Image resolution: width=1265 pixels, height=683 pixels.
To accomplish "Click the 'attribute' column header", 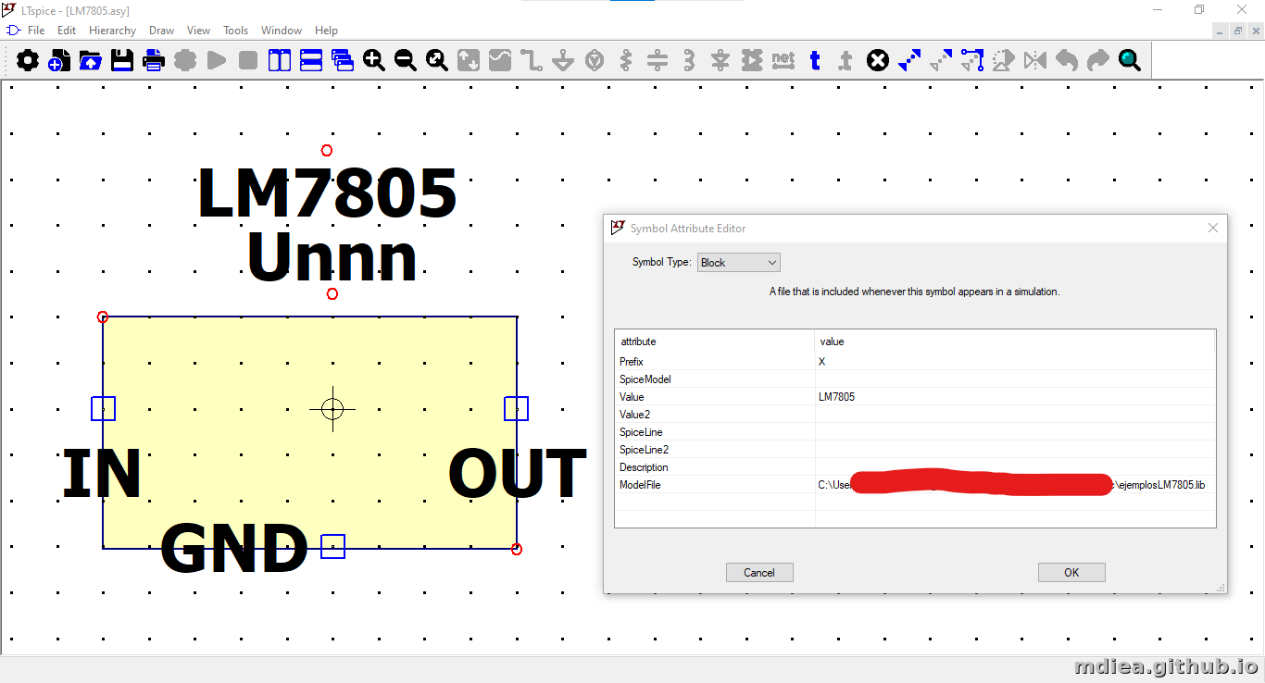I will [715, 341].
